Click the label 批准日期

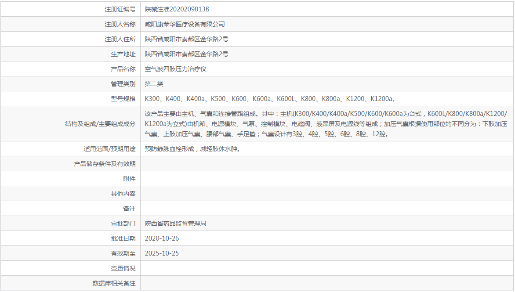(123, 238)
